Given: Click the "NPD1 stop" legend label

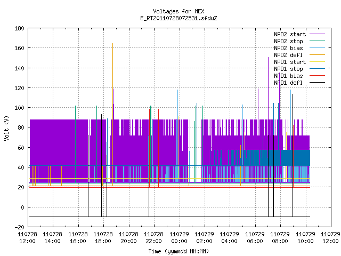Looking at the screenshot, I should (x=288, y=69).
